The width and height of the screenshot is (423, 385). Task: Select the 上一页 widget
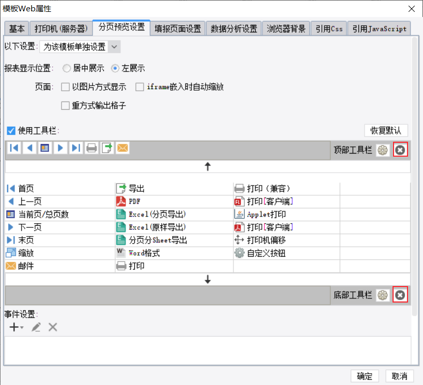60,202
